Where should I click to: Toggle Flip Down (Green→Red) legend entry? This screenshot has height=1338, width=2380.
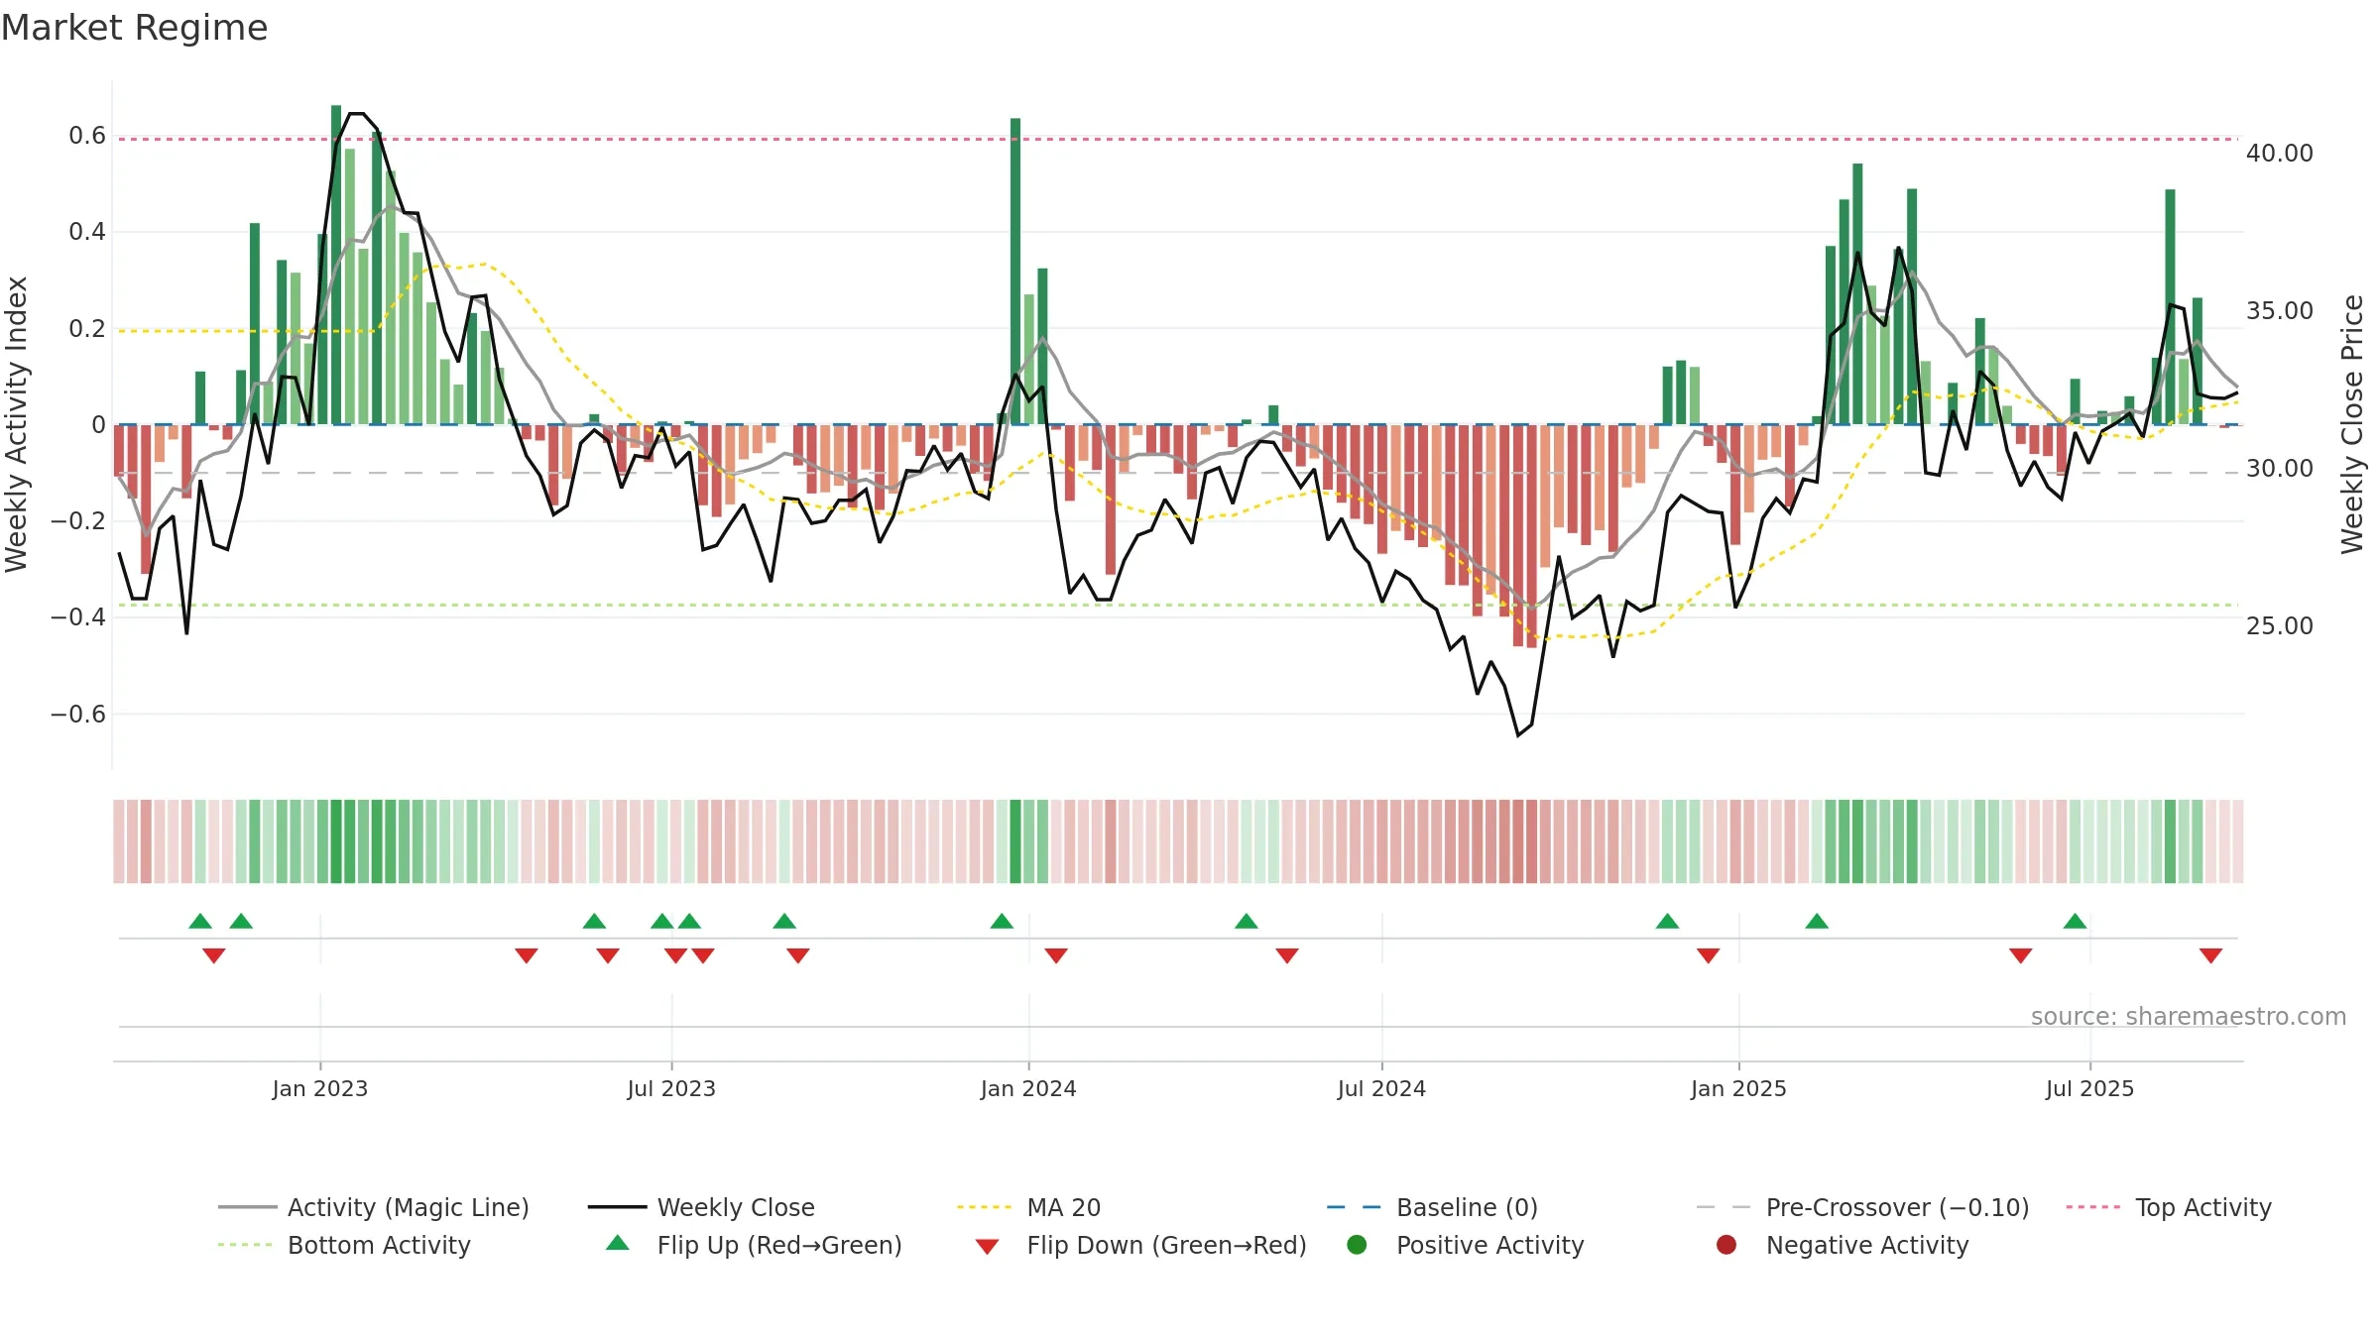click(x=1140, y=1245)
